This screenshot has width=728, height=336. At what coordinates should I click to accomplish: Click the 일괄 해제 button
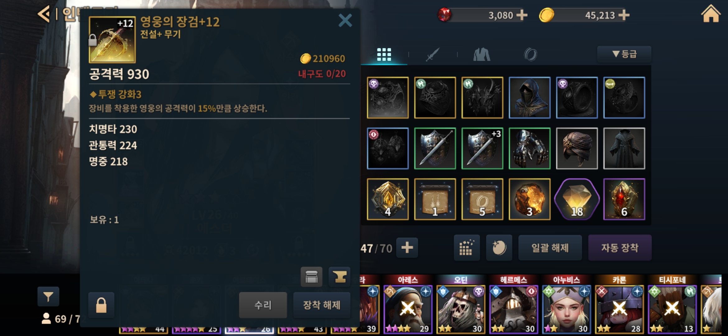pos(550,248)
